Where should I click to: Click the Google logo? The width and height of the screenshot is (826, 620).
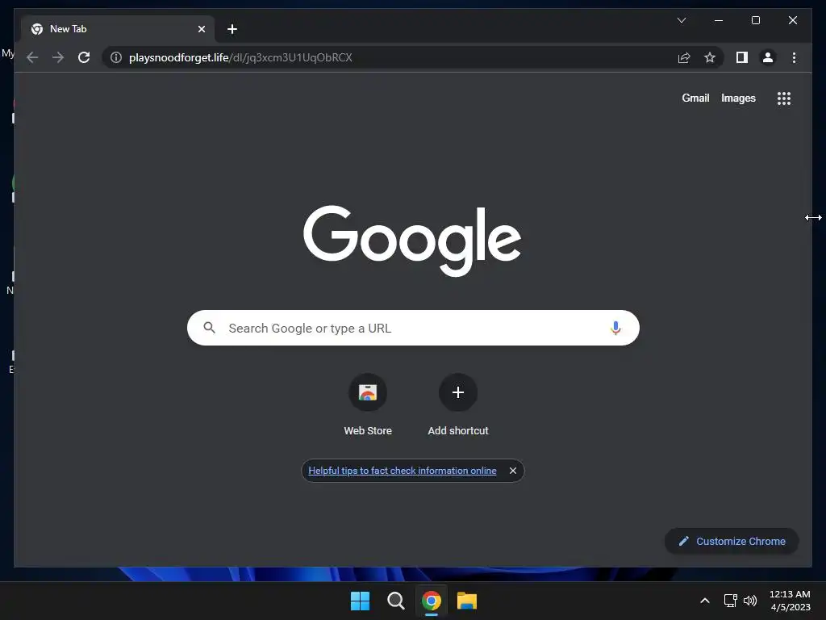412,241
